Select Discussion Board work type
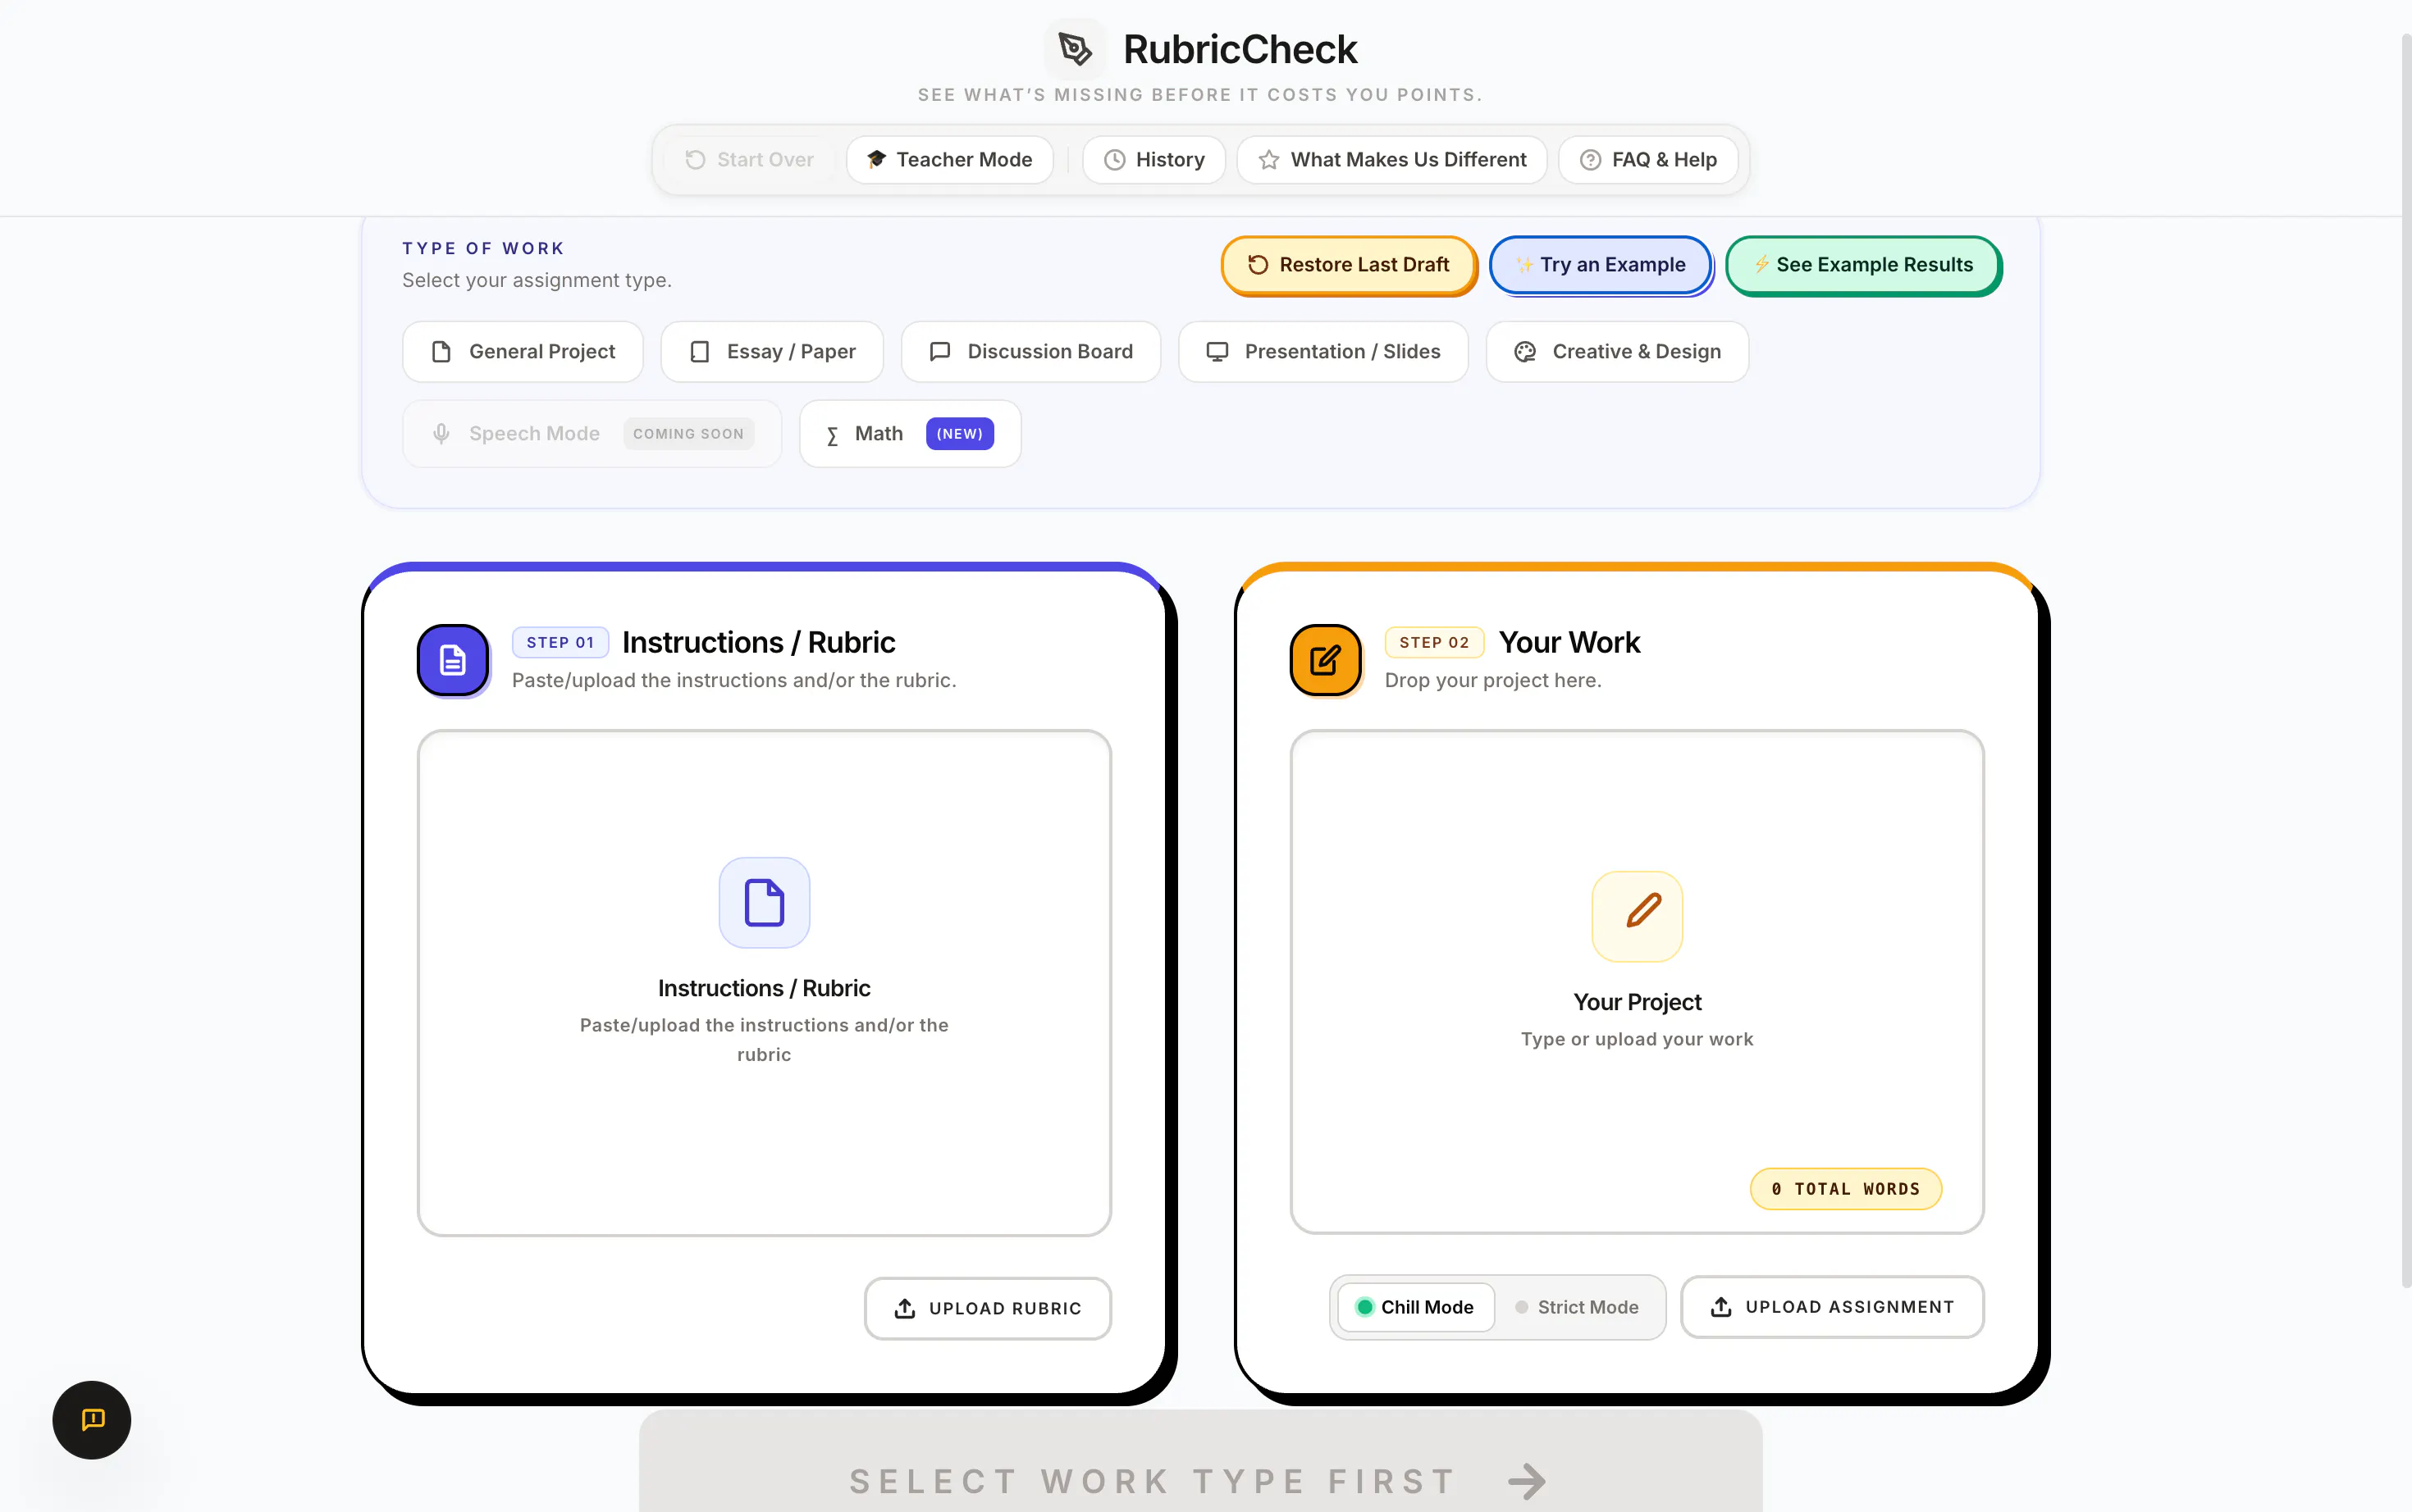2412x1512 pixels. pyautogui.click(x=1030, y=352)
